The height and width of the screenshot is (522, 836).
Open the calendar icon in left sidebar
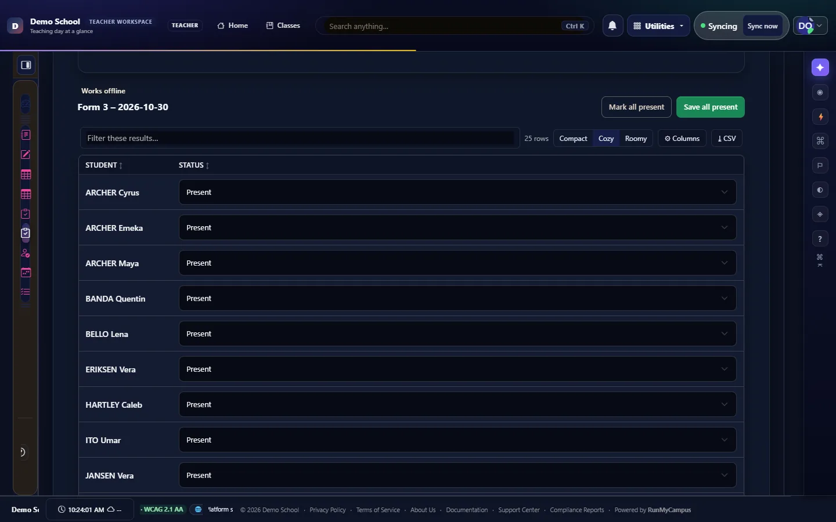pyautogui.click(x=26, y=273)
